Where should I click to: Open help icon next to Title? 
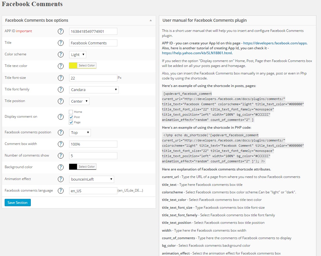click(61, 43)
